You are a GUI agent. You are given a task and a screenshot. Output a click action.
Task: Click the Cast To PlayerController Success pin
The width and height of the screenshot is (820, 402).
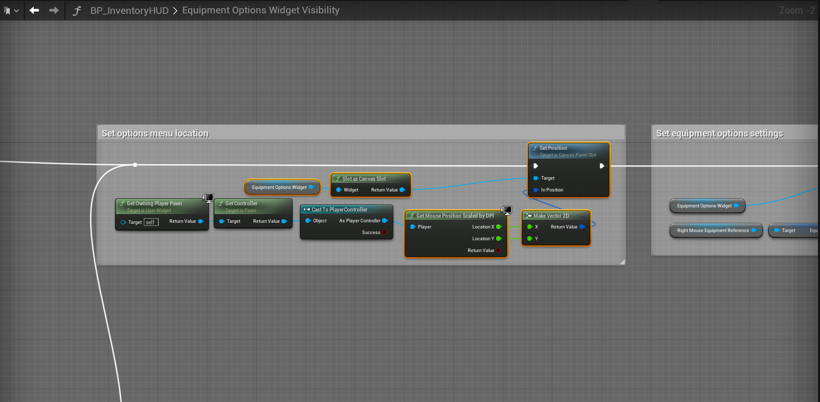click(x=385, y=233)
